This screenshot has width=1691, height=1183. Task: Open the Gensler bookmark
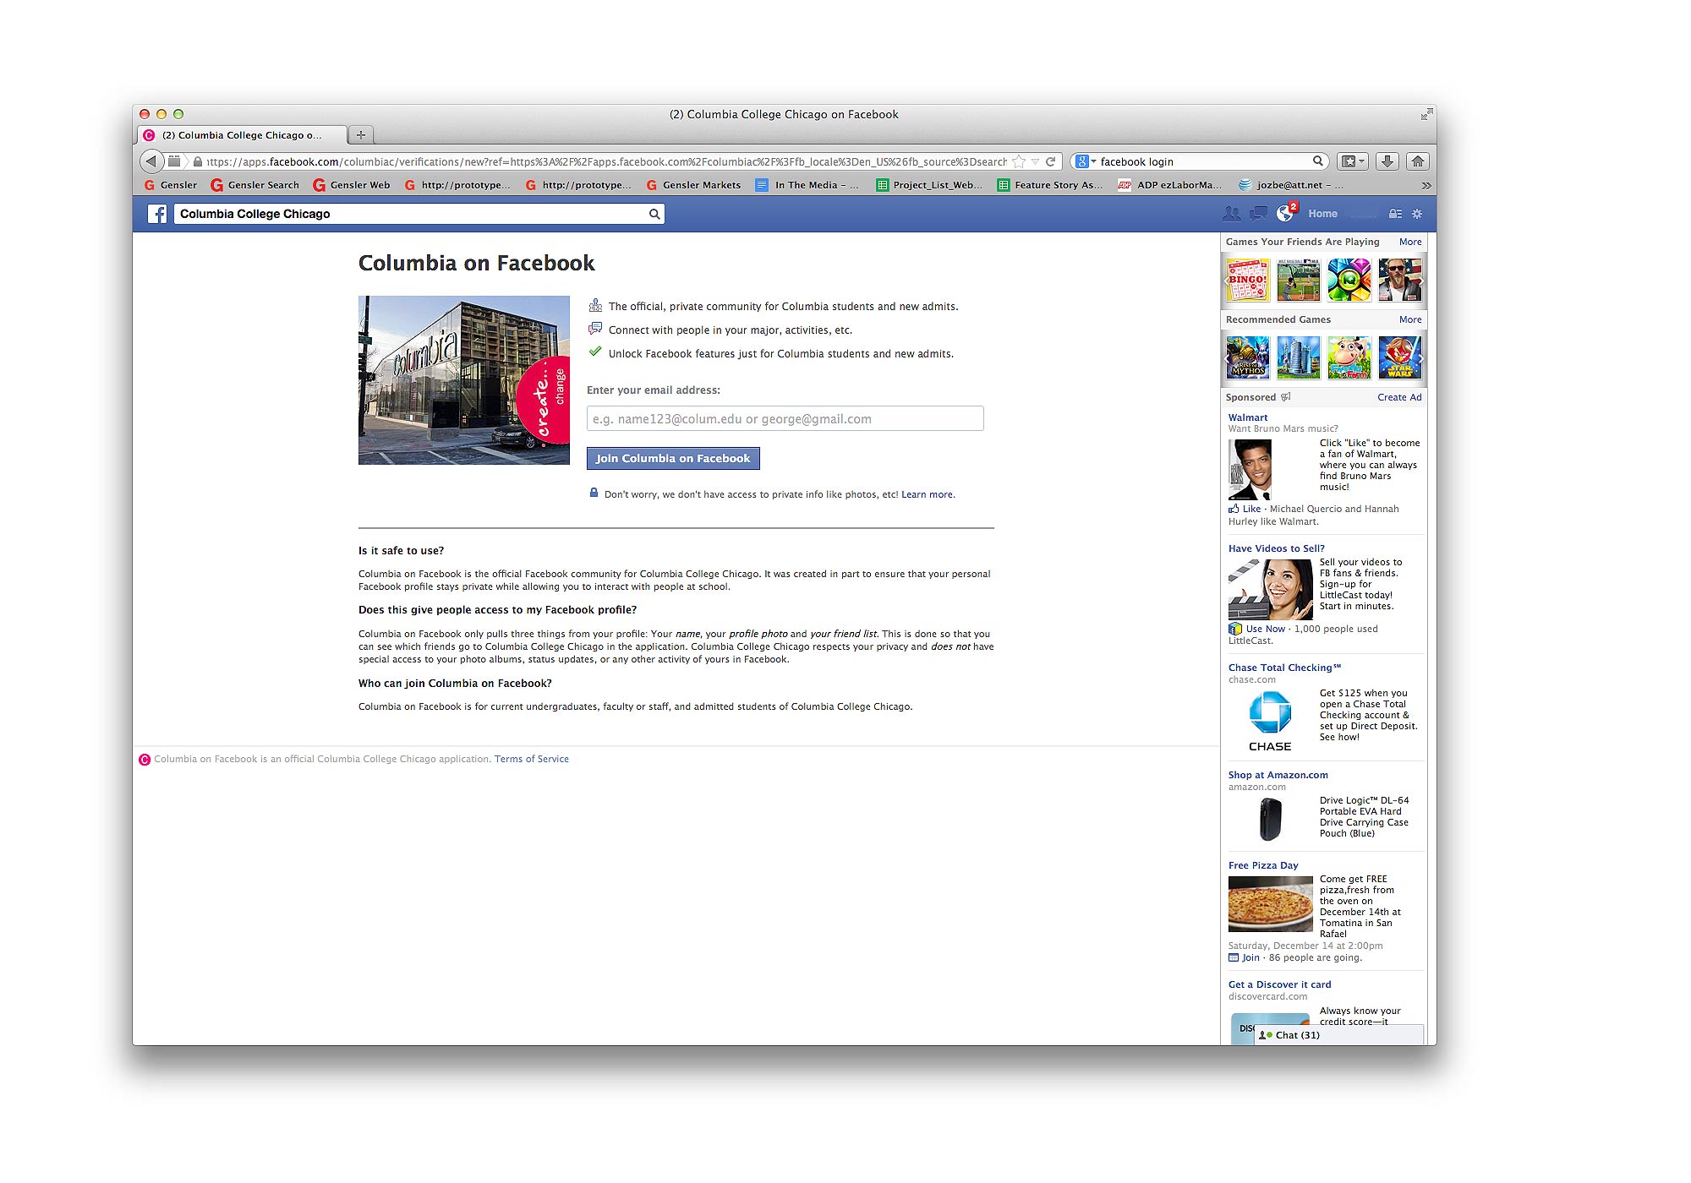[170, 185]
